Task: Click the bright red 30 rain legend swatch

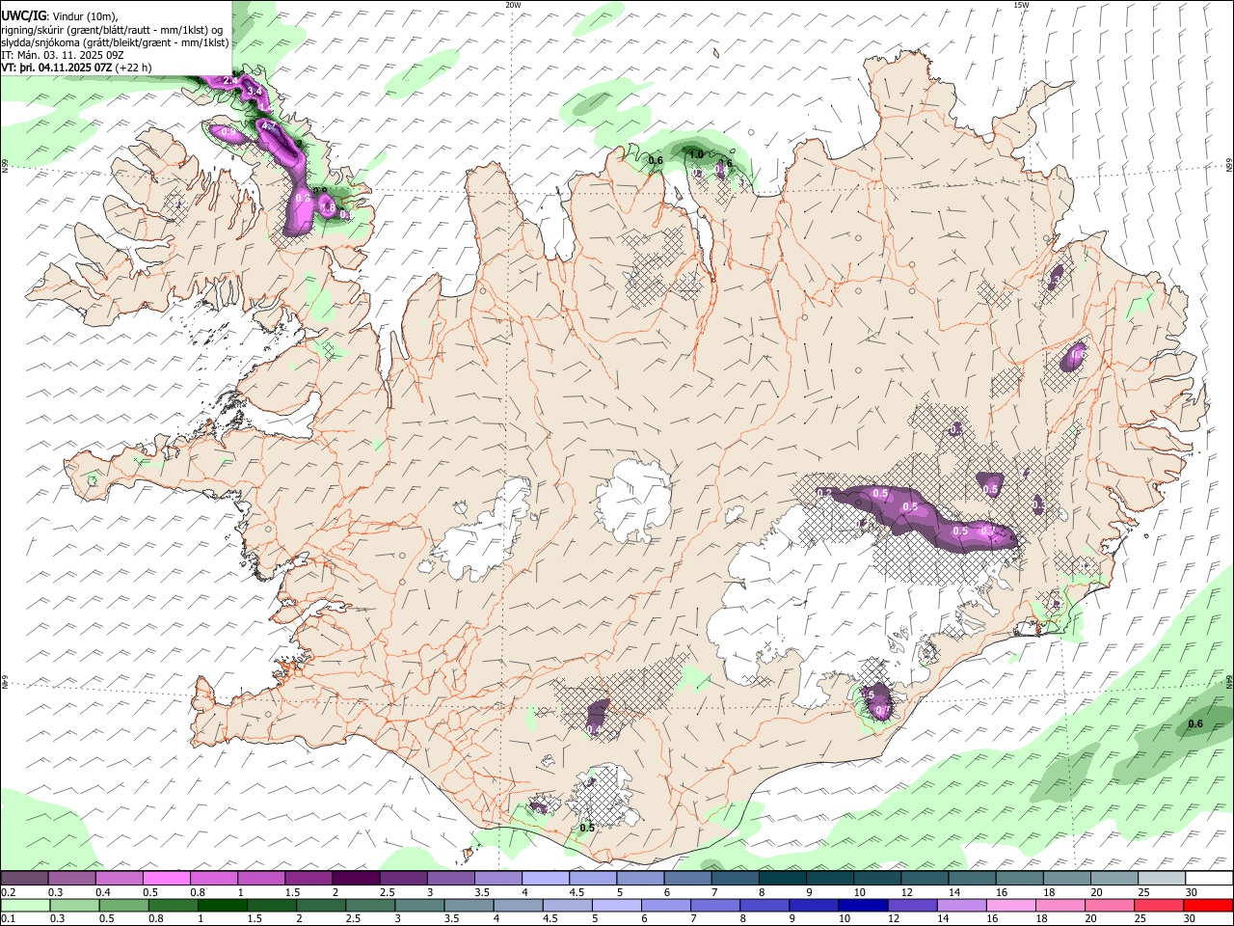Action: click(1207, 905)
